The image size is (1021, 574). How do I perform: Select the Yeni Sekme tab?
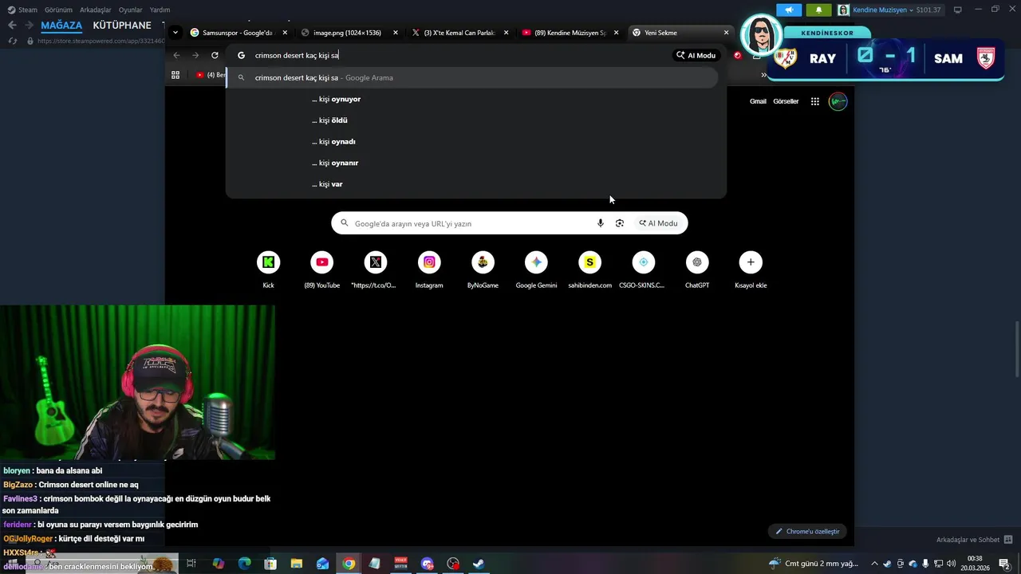680,33
